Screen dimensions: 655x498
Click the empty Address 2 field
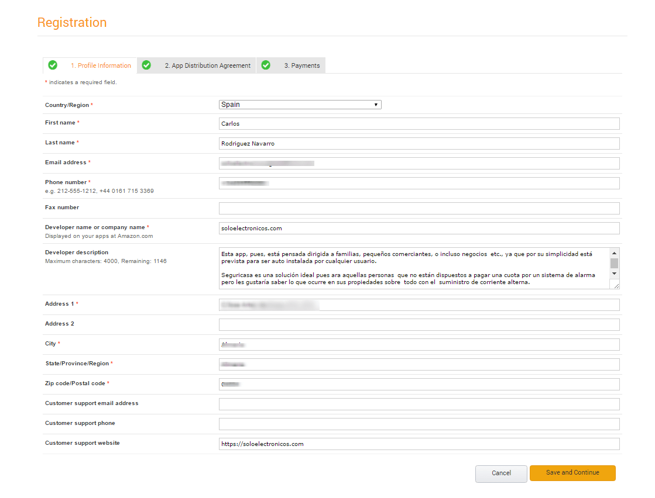[x=419, y=324]
